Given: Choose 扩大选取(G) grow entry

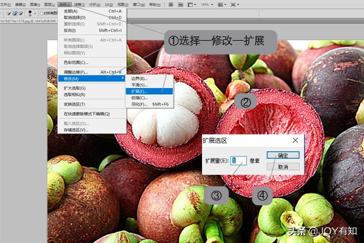Looking at the screenshot, I should point(92,88).
